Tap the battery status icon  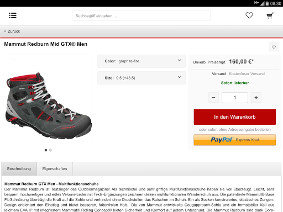coord(267,3)
